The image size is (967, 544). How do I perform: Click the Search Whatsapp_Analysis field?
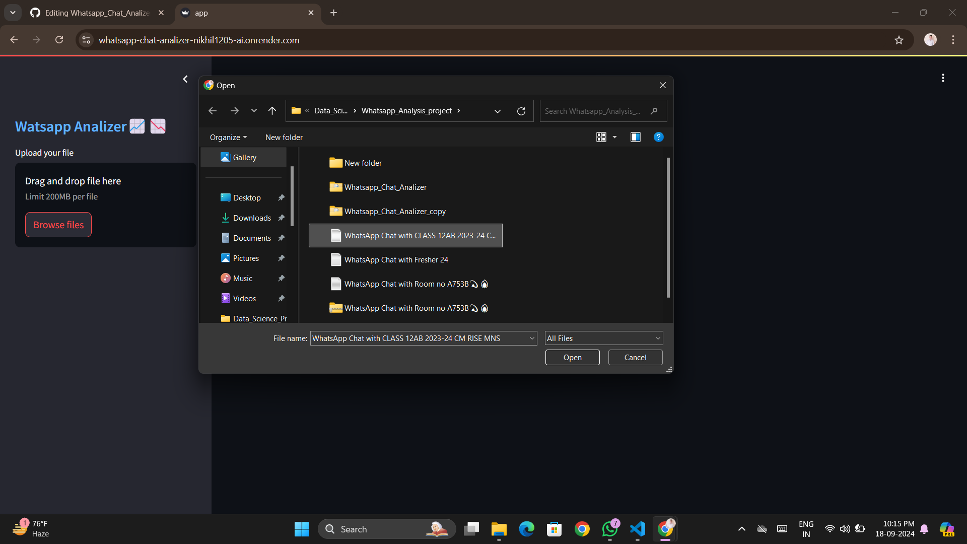(594, 111)
